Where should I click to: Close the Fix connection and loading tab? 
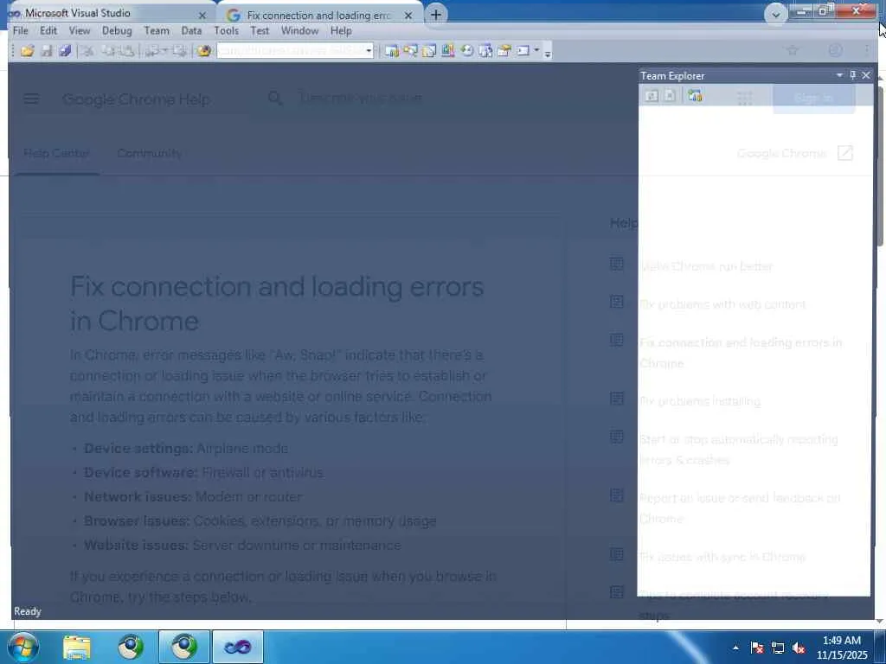[408, 16]
